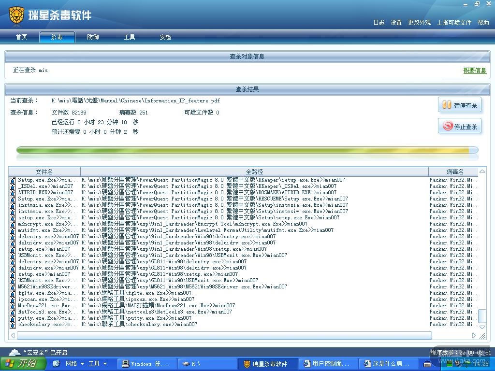This screenshot has height=371, width=495.
Task: Open the 首页 home tab
Action: (x=21, y=37)
